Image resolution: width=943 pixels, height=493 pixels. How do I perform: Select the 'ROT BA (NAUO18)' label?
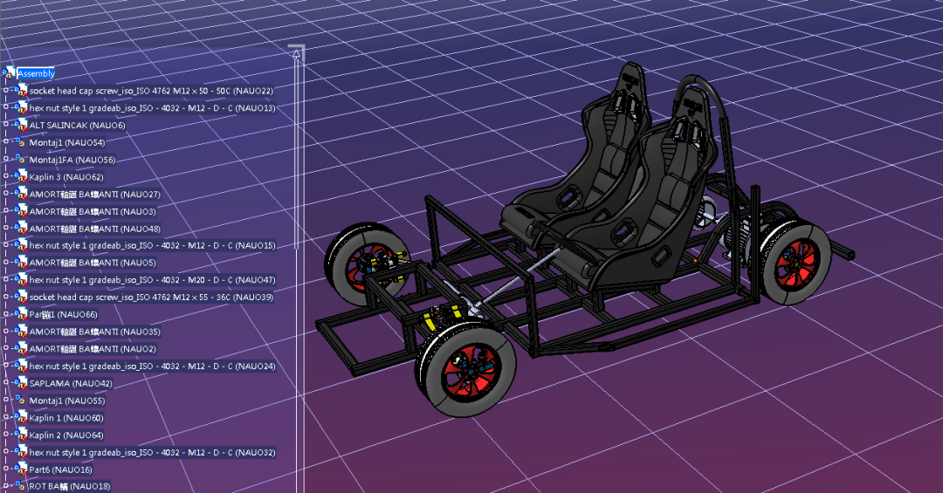(70, 486)
